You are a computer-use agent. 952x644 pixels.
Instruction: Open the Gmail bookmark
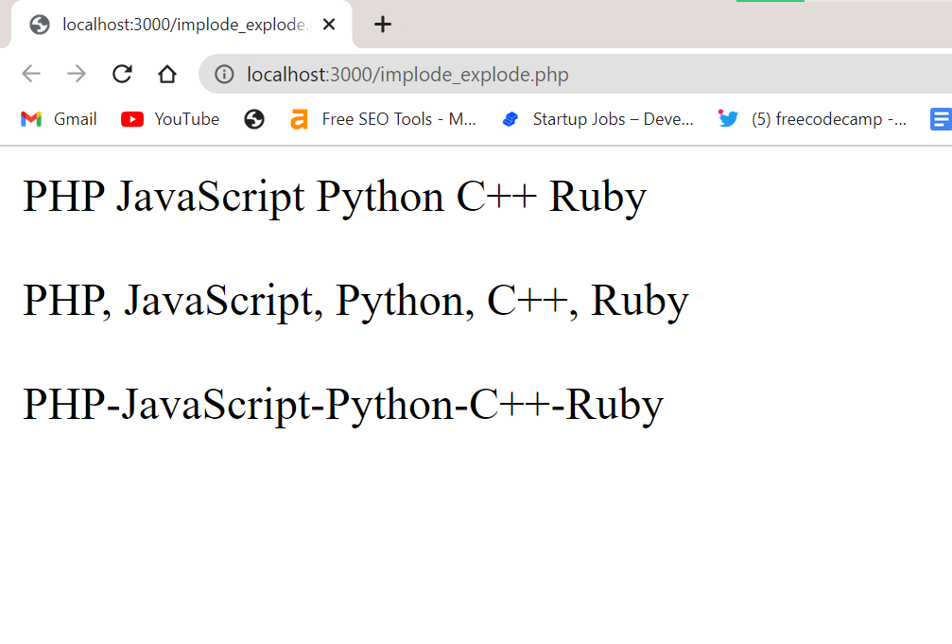pyautogui.click(x=59, y=119)
